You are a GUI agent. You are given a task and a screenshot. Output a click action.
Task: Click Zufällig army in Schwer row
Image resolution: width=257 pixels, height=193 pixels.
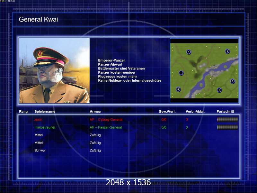coord(95,151)
